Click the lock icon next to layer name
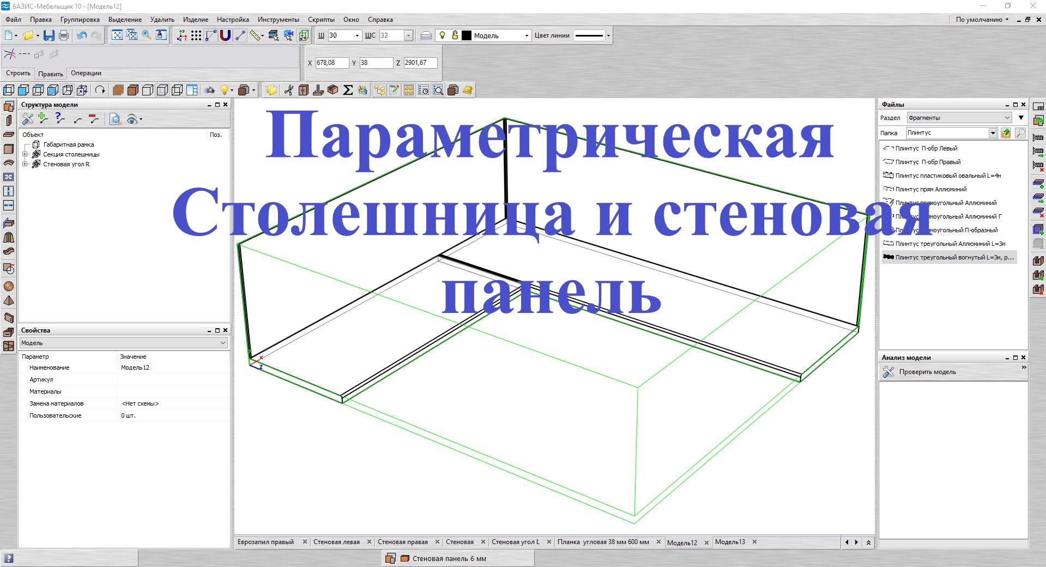 [x=455, y=35]
